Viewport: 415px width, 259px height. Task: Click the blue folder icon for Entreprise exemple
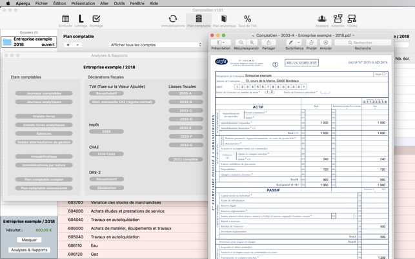7,42
